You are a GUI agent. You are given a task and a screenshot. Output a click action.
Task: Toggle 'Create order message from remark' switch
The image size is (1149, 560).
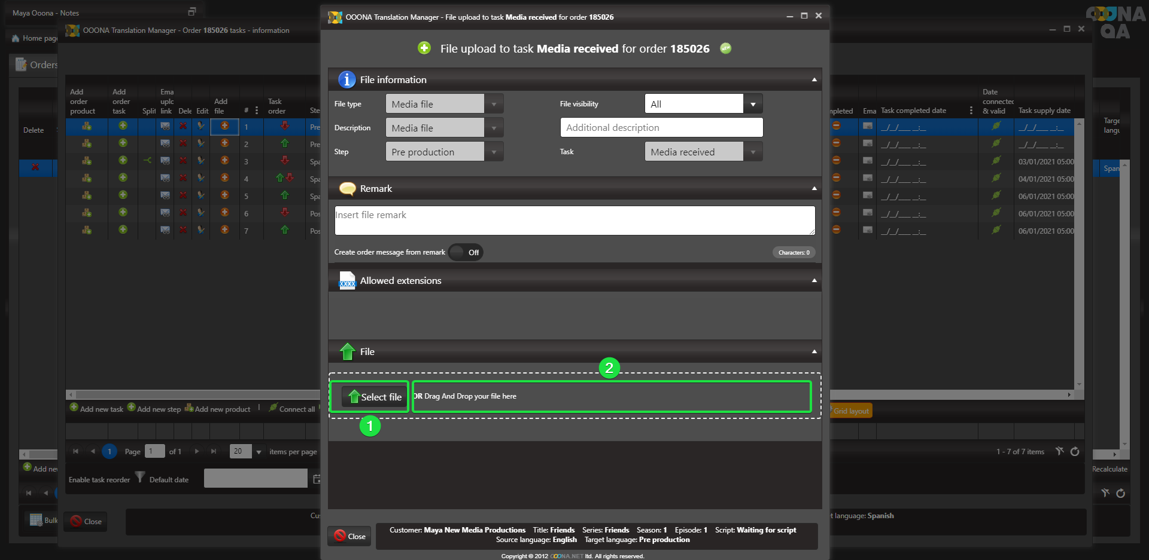tap(466, 252)
